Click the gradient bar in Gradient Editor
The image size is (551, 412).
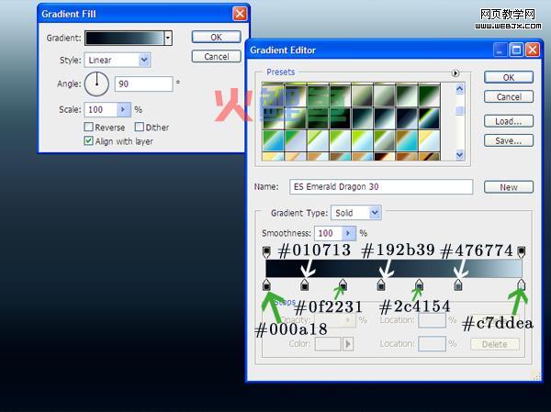click(394, 269)
